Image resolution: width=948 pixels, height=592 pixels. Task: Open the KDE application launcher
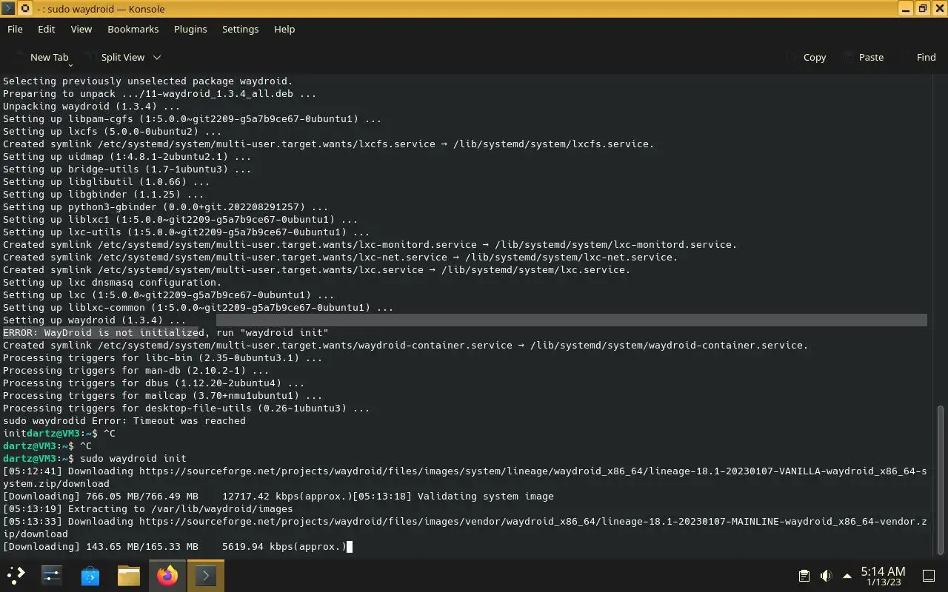tap(16, 575)
